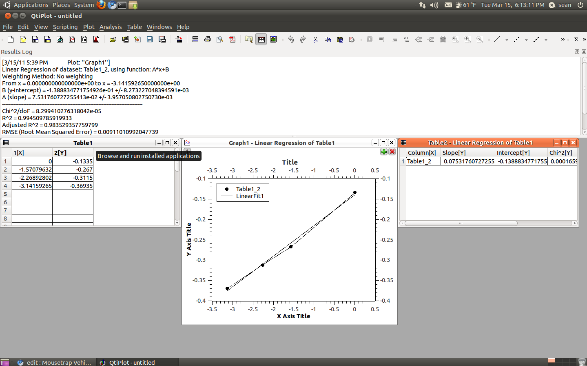
Task: Open the Plot menu
Action: tap(89, 27)
